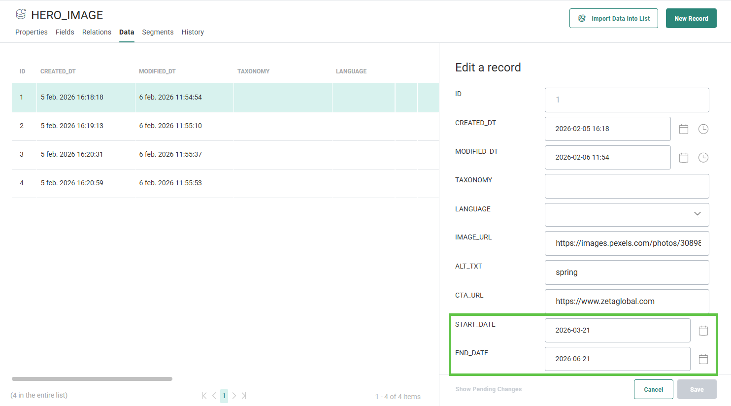Open time picker for MODIFIED_DT
The width and height of the screenshot is (731, 406).
tap(703, 158)
